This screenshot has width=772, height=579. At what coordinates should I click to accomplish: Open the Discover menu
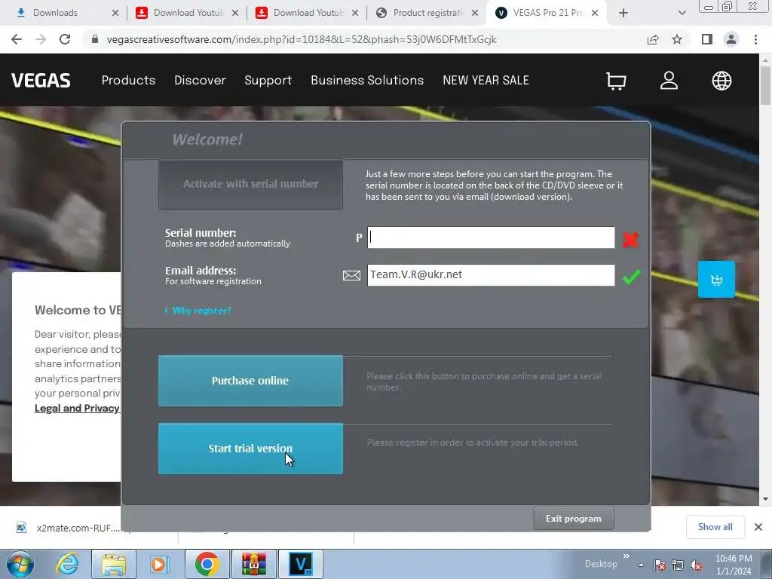(200, 80)
